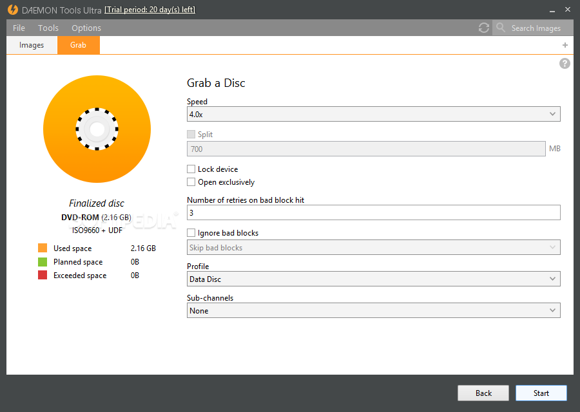Click the Start button
The image size is (580, 412).
click(x=541, y=393)
